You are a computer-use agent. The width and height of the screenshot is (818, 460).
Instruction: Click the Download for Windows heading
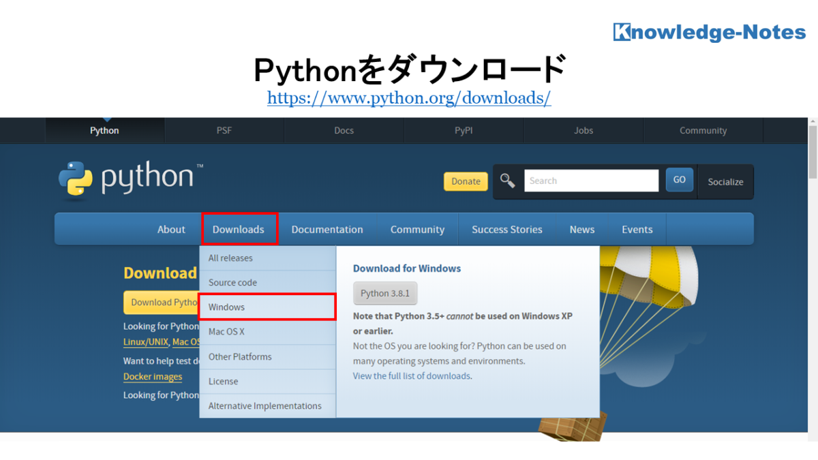pyautogui.click(x=407, y=269)
